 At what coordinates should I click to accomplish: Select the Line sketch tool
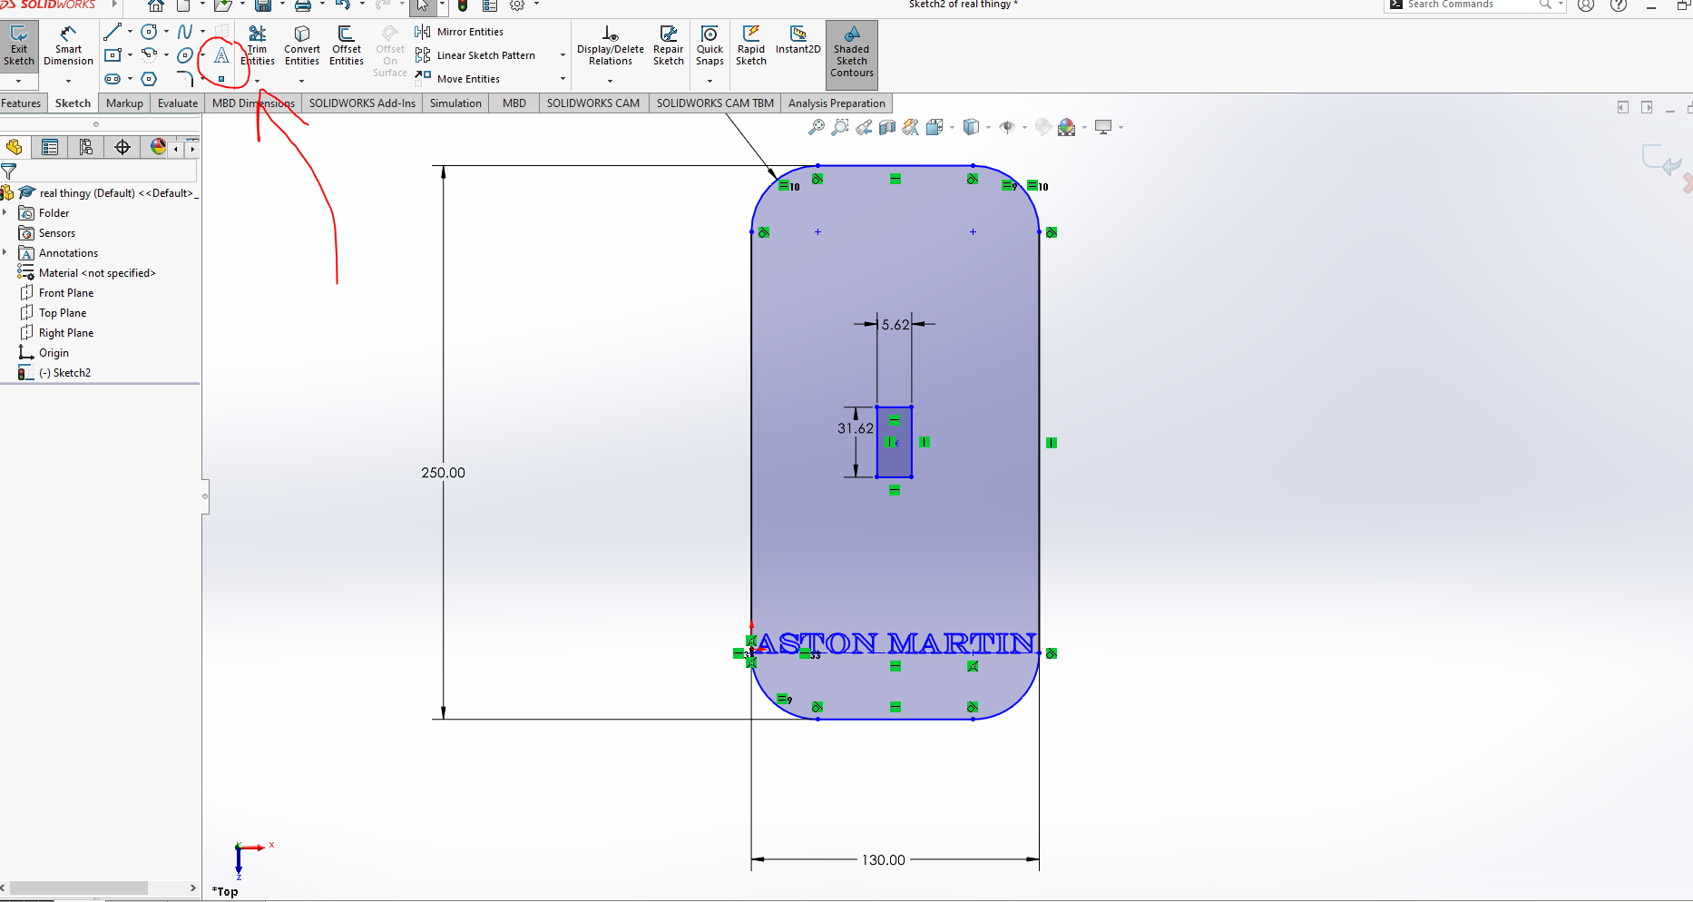[x=113, y=33]
